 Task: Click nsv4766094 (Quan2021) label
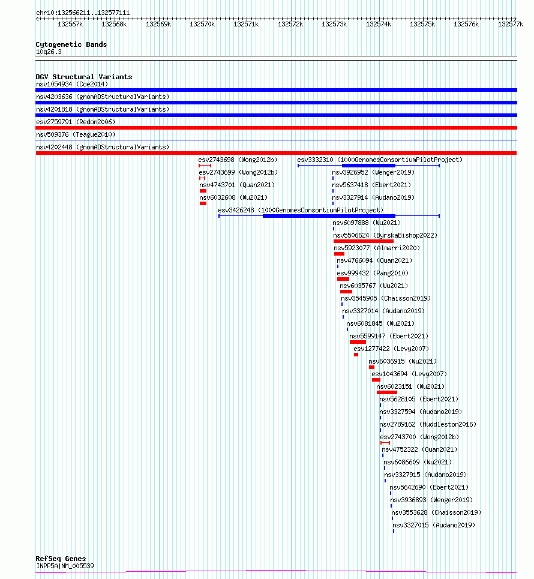pos(374,260)
